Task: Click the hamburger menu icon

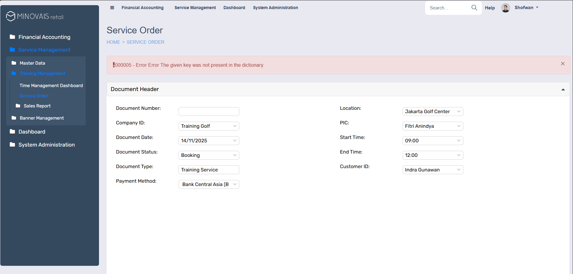Action: [112, 8]
